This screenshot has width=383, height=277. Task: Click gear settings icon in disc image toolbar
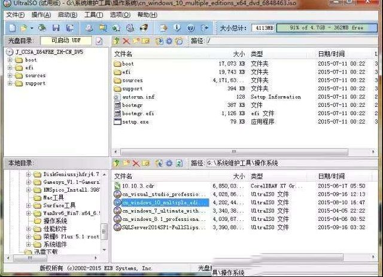tap(169, 41)
